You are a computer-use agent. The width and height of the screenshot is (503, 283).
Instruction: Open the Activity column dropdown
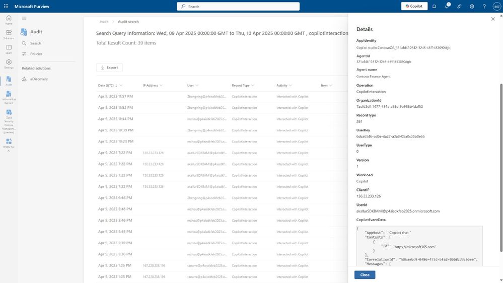pos(291,85)
